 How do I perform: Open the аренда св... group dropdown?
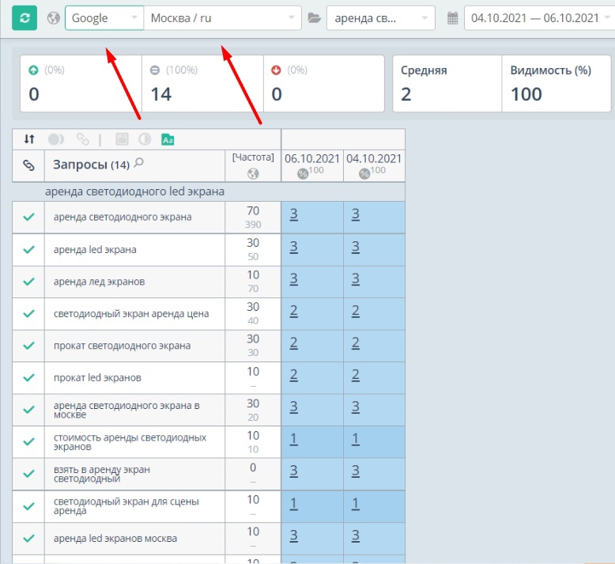381,18
